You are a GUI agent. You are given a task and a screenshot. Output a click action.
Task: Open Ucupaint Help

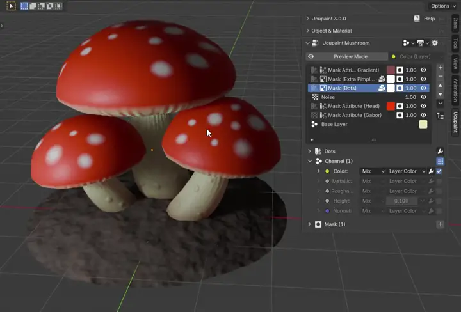click(x=425, y=19)
